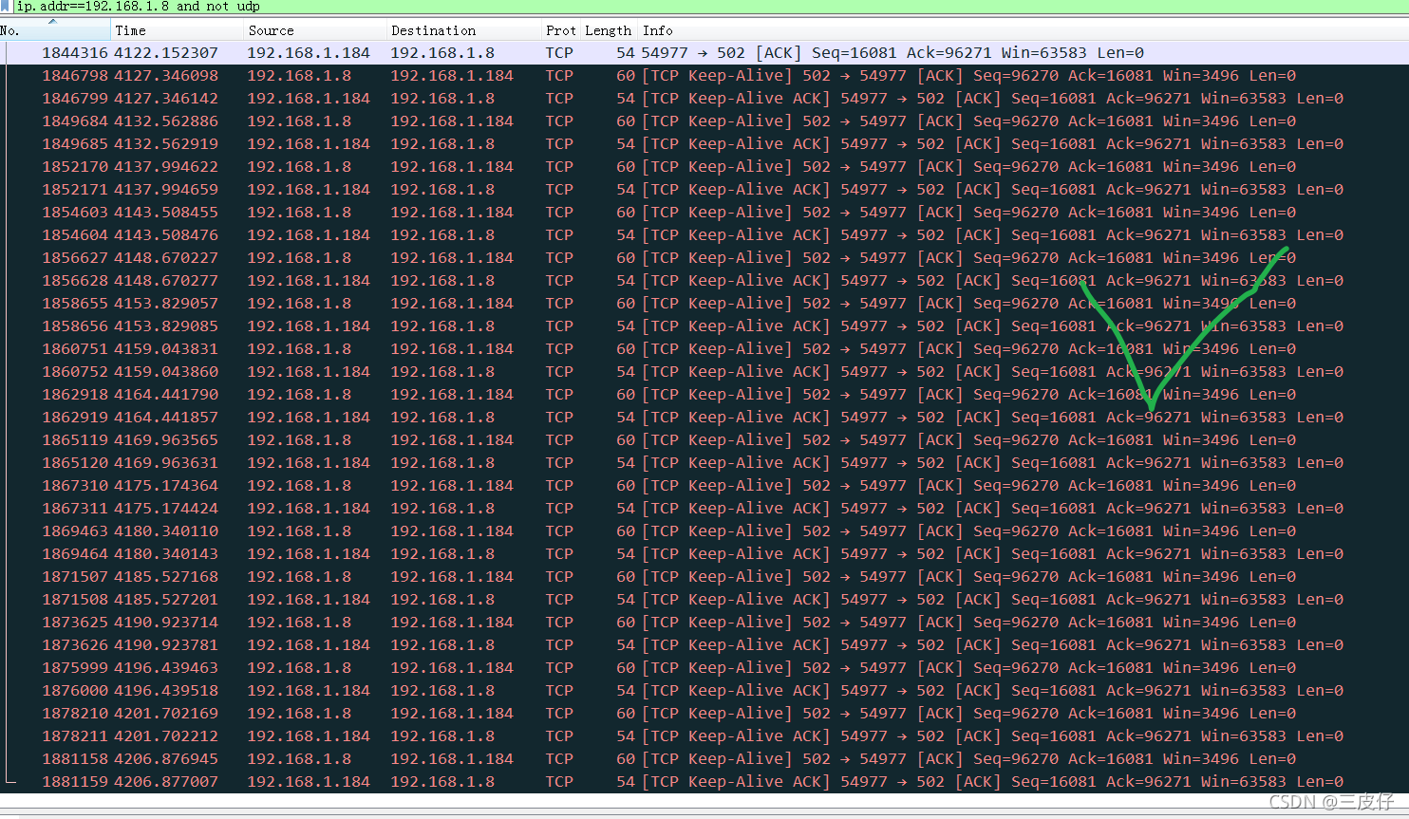
Task: Select the packet with time 4206.876945
Action: coord(704,759)
